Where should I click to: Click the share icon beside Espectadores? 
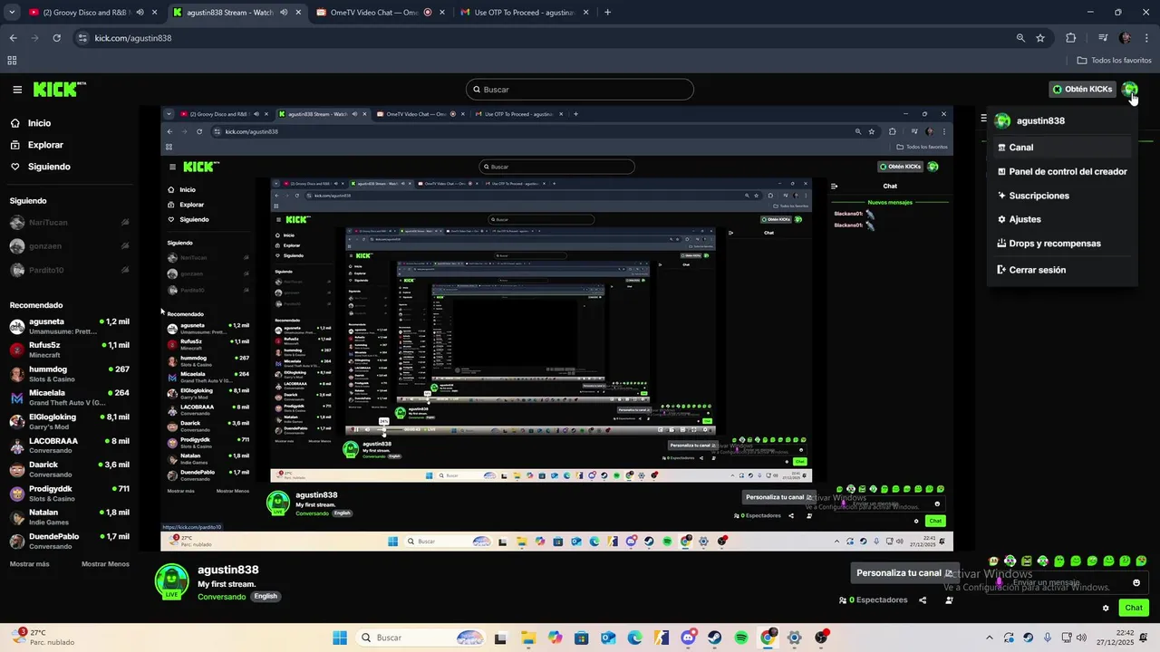[x=923, y=600]
